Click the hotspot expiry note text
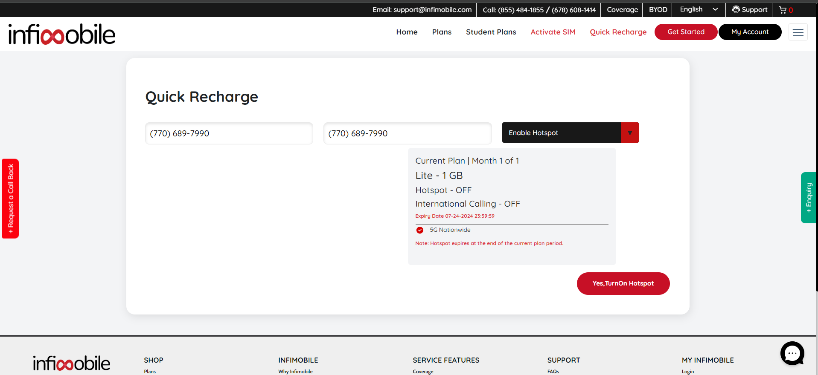The width and height of the screenshot is (818, 375). click(489, 243)
